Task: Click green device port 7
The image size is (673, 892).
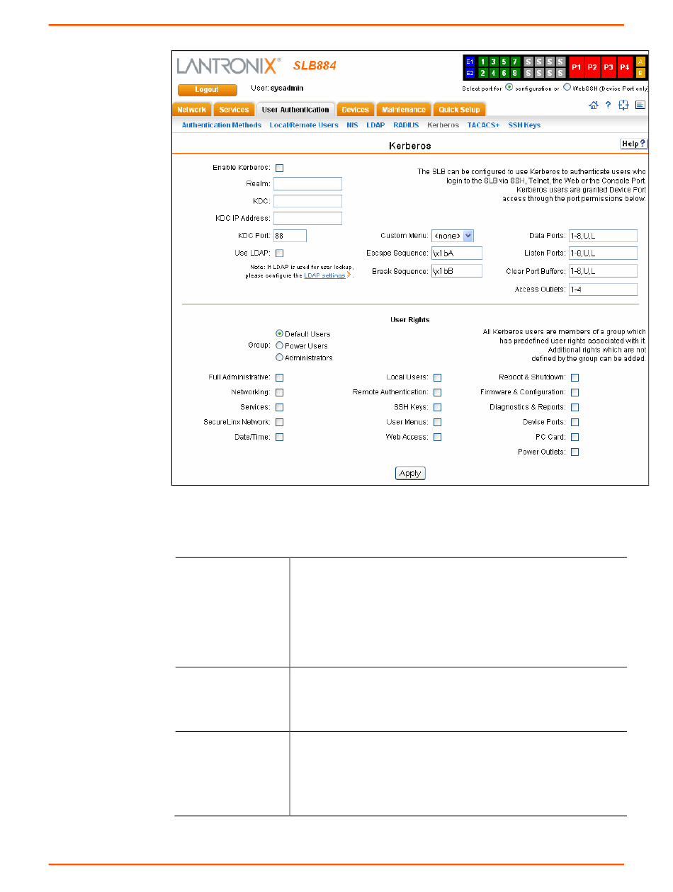Action: [x=516, y=62]
